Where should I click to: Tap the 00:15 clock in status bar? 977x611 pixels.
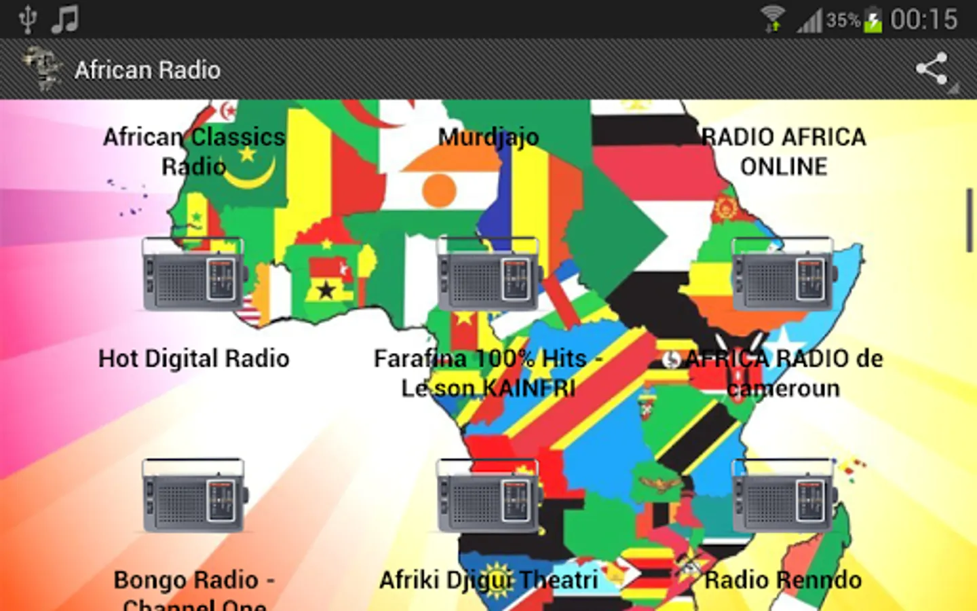[924, 19]
